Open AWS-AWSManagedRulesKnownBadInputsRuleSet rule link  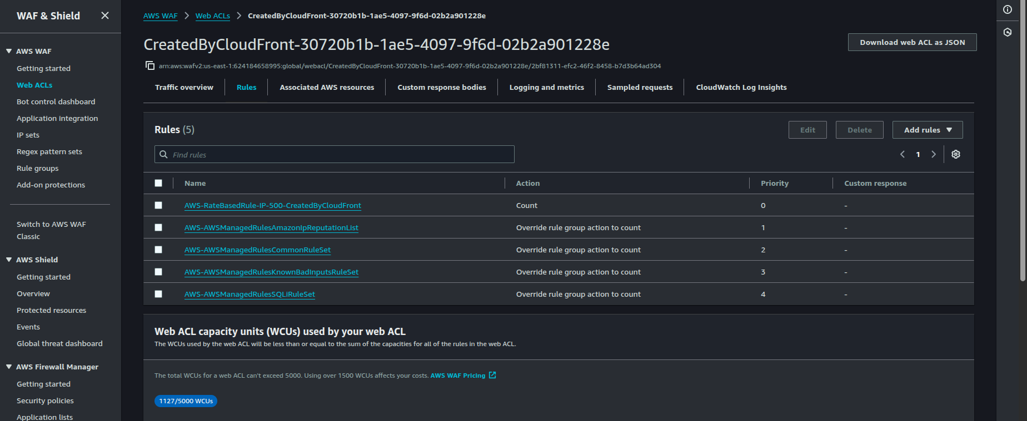(x=271, y=272)
